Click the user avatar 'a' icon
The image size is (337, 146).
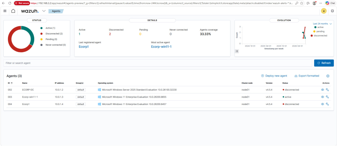click(324, 11)
